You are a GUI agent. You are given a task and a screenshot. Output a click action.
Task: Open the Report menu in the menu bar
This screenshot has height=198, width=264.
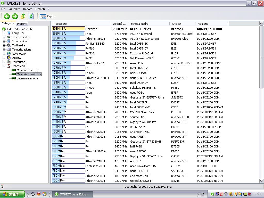(x=27, y=9)
